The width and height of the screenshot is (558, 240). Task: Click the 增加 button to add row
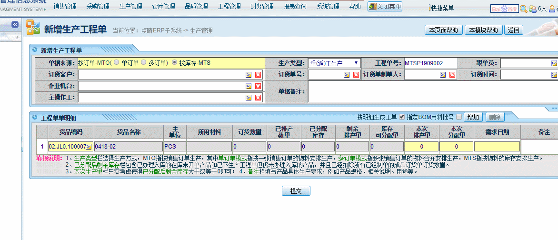[473, 117]
